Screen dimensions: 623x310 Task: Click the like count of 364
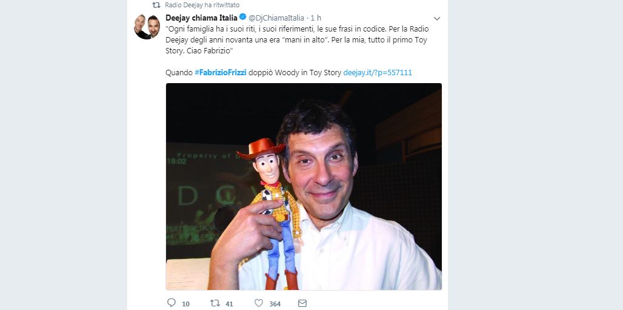tap(275, 303)
